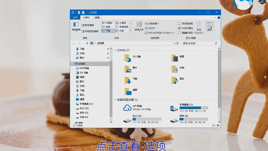
Task: Toggle the 预览窗格 preview pane button
Action: (x=89, y=25)
